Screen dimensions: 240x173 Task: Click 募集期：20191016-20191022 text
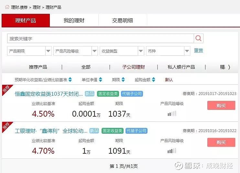[210, 130]
